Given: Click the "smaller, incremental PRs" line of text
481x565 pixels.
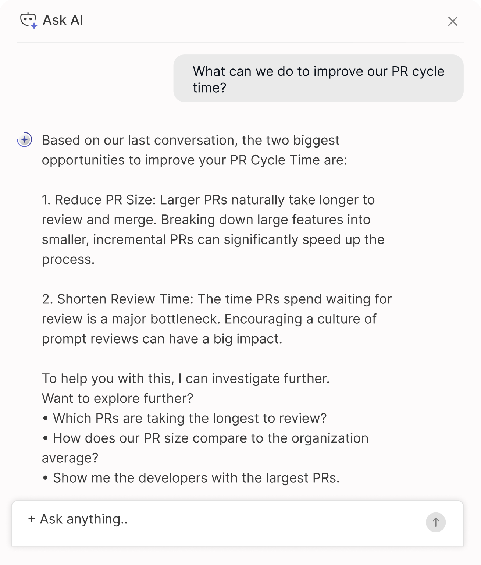Looking at the screenshot, I should pos(213,239).
